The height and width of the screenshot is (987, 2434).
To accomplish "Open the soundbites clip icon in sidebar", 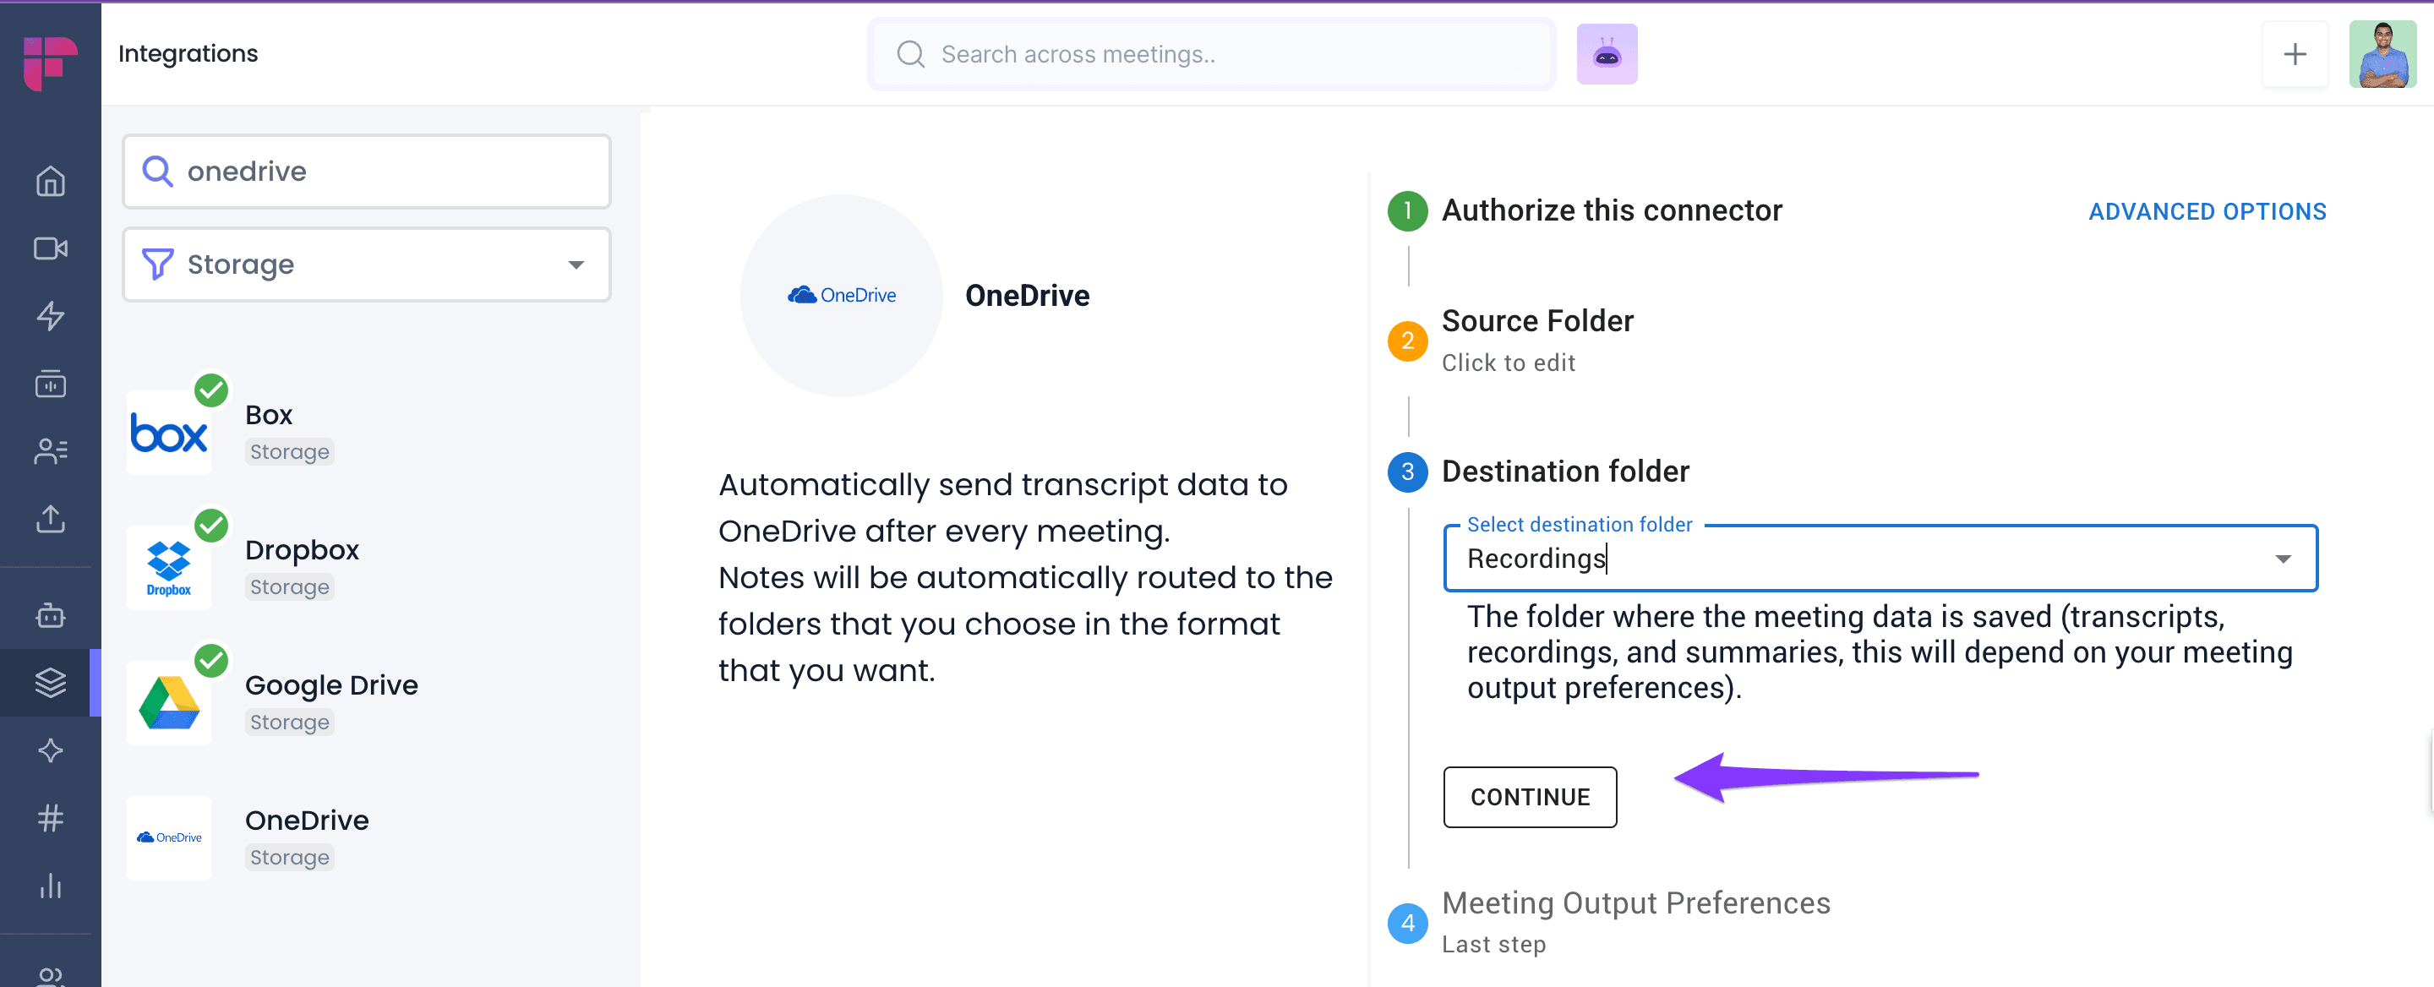I will [x=50, y=384].
